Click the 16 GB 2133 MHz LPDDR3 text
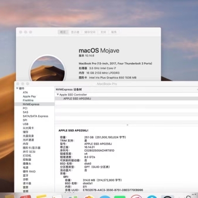 point(103,73)
